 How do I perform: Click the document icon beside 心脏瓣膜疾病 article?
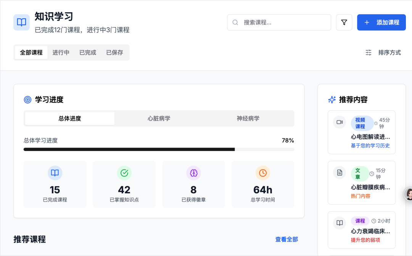[x=339, y=172]
